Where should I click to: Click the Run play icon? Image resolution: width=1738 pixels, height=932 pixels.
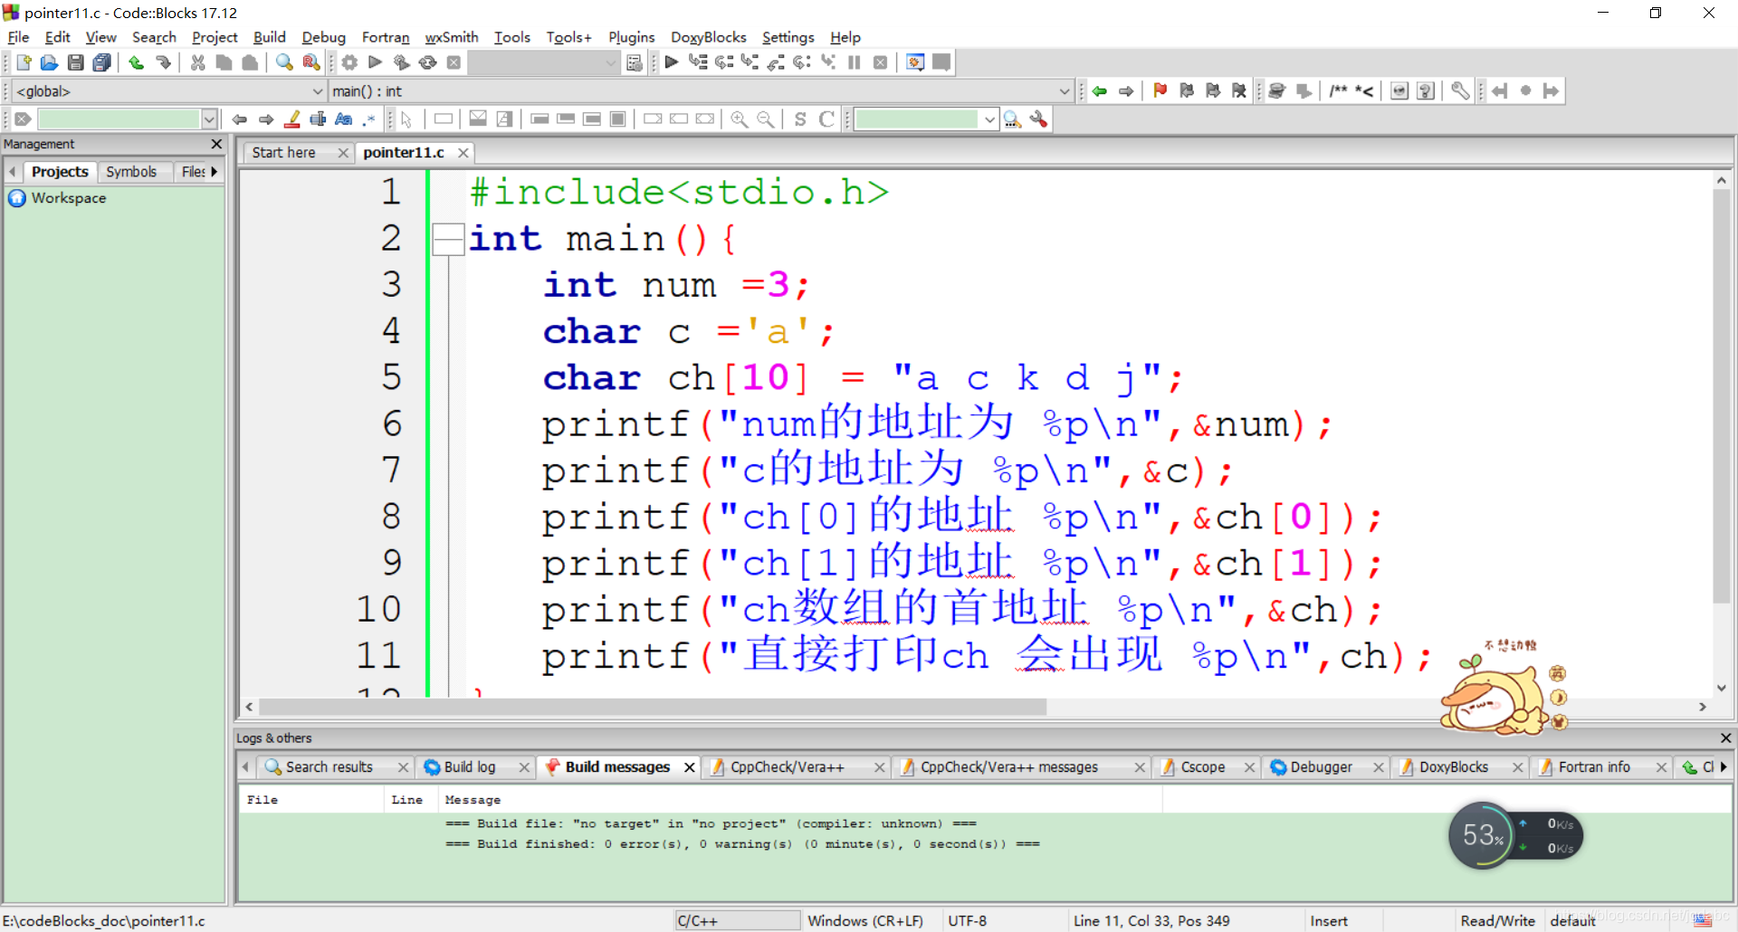click(x=375, y=62)
